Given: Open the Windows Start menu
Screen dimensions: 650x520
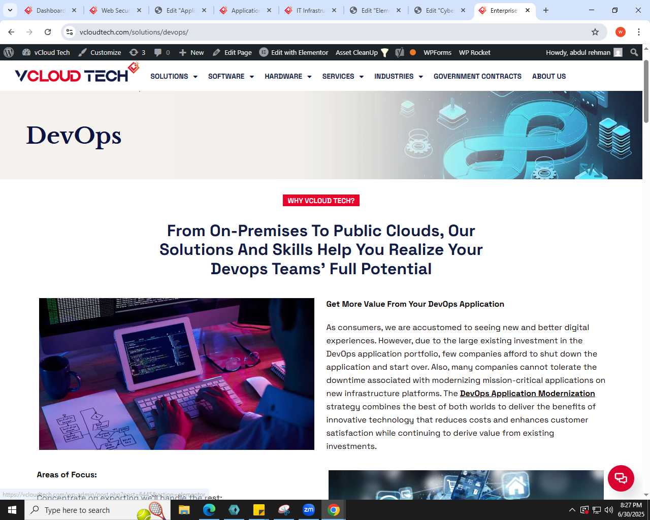Looking at the screenshot, I should pos(12,510).
